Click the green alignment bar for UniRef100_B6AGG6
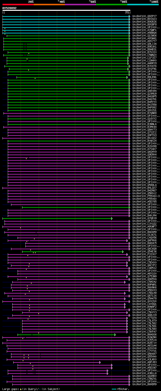 click(67, 335)
